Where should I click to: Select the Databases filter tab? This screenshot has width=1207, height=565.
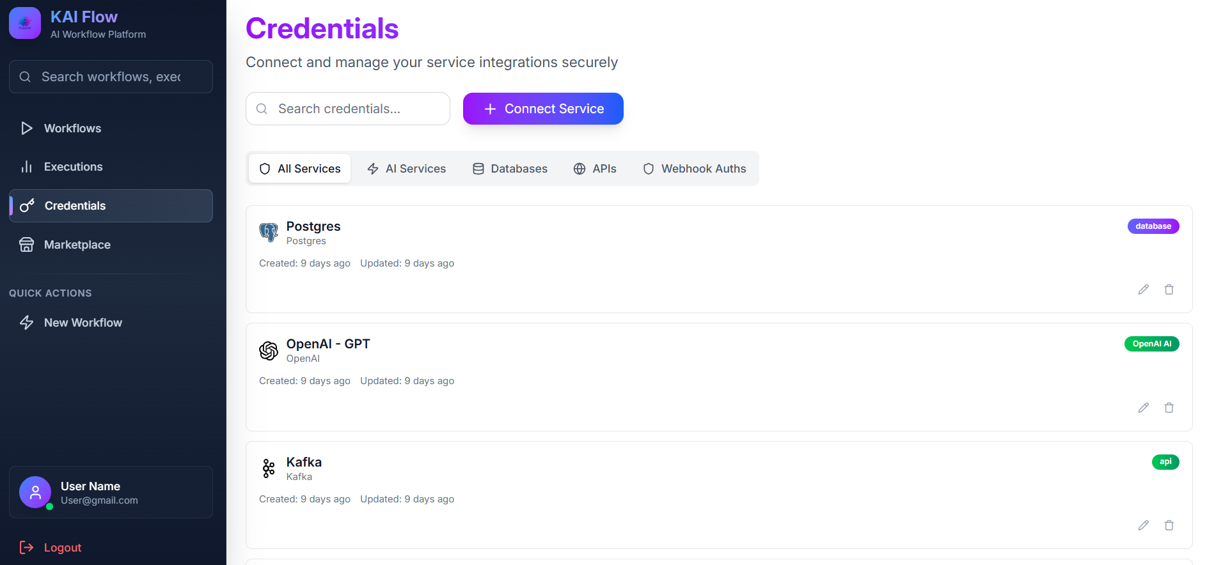510,168
